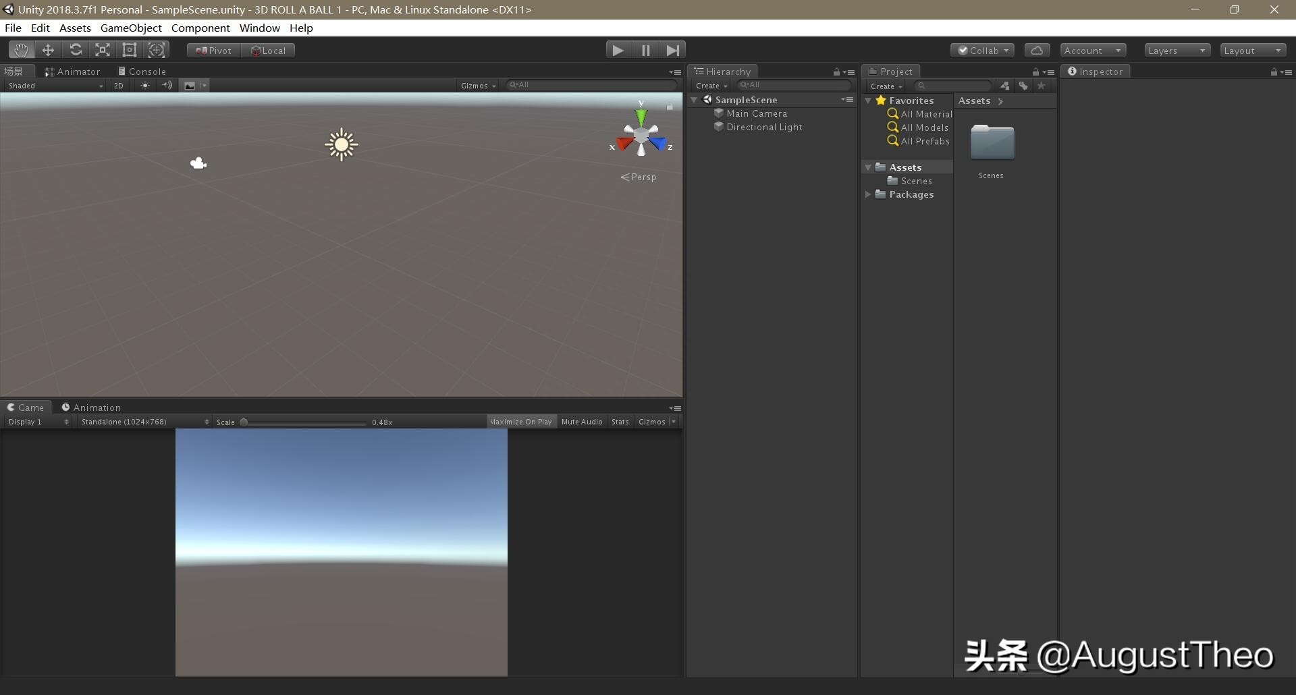Open the Display 1 dropdown
This screenshot has width=1296, height=695.
click(38, 422)
